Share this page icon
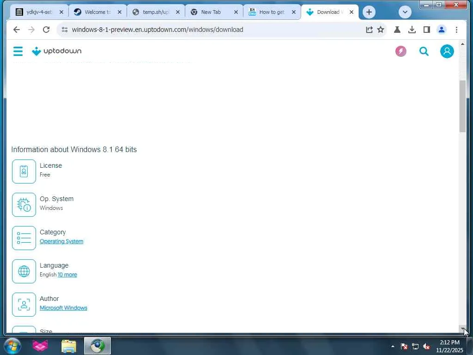The height and width of the screenshot is (355, 473). click(369, 30)
